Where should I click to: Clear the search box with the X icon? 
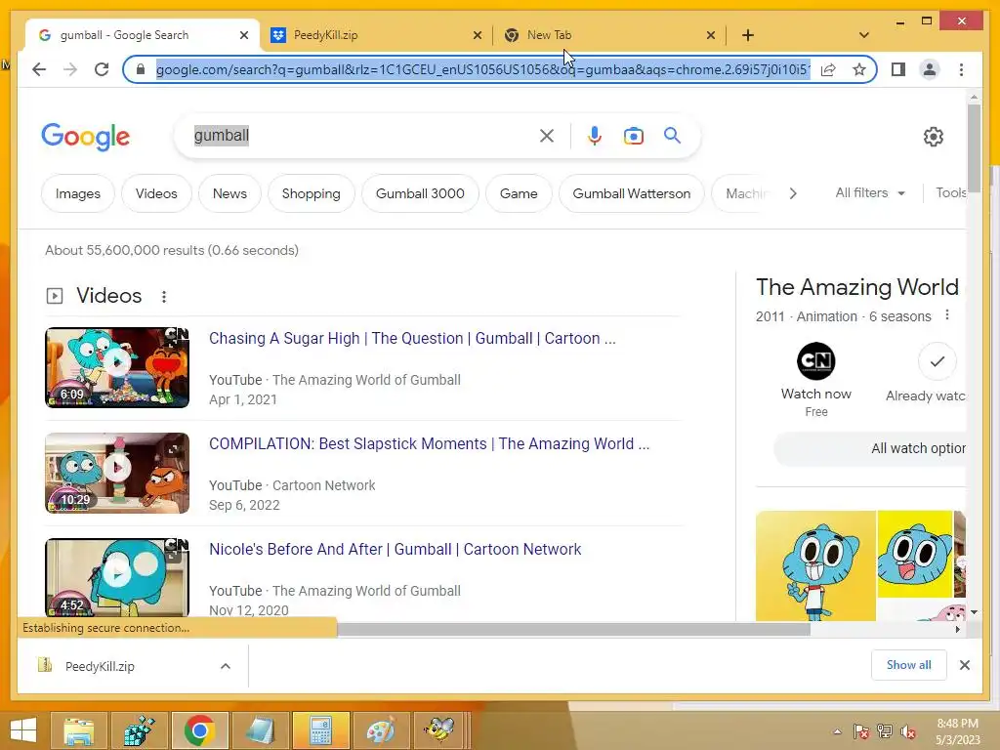547,136
